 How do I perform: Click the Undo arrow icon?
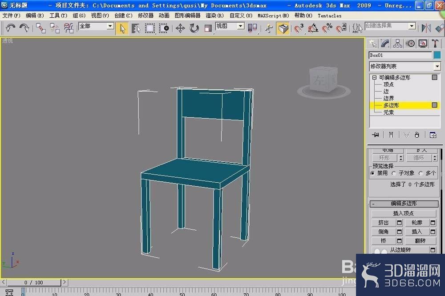11,28
